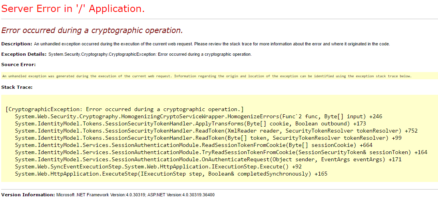Click the [CryptographicException: ...] stack trace first line
The height and width of the screenshot is (219, 438).
click(x=125, y=109)
